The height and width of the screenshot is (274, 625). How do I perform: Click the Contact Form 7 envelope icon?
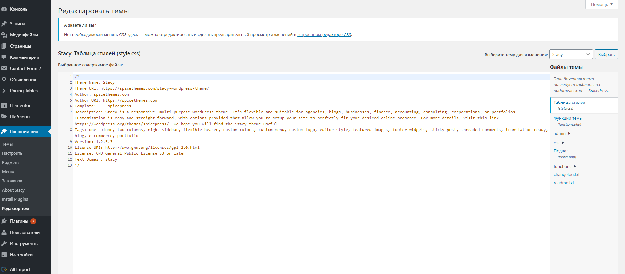coord(4,68)
